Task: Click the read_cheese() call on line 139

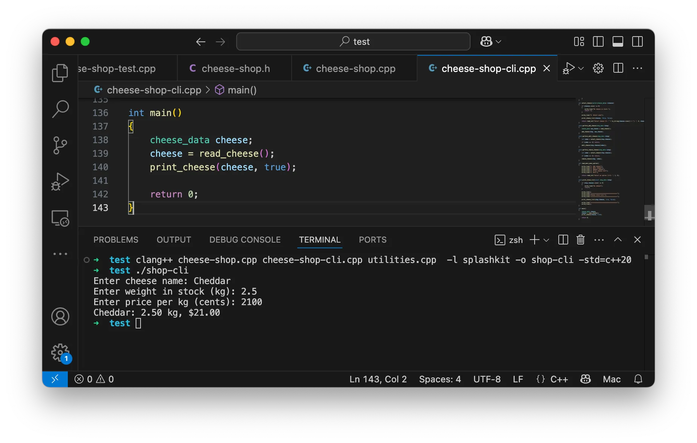Action: [234, 154]
